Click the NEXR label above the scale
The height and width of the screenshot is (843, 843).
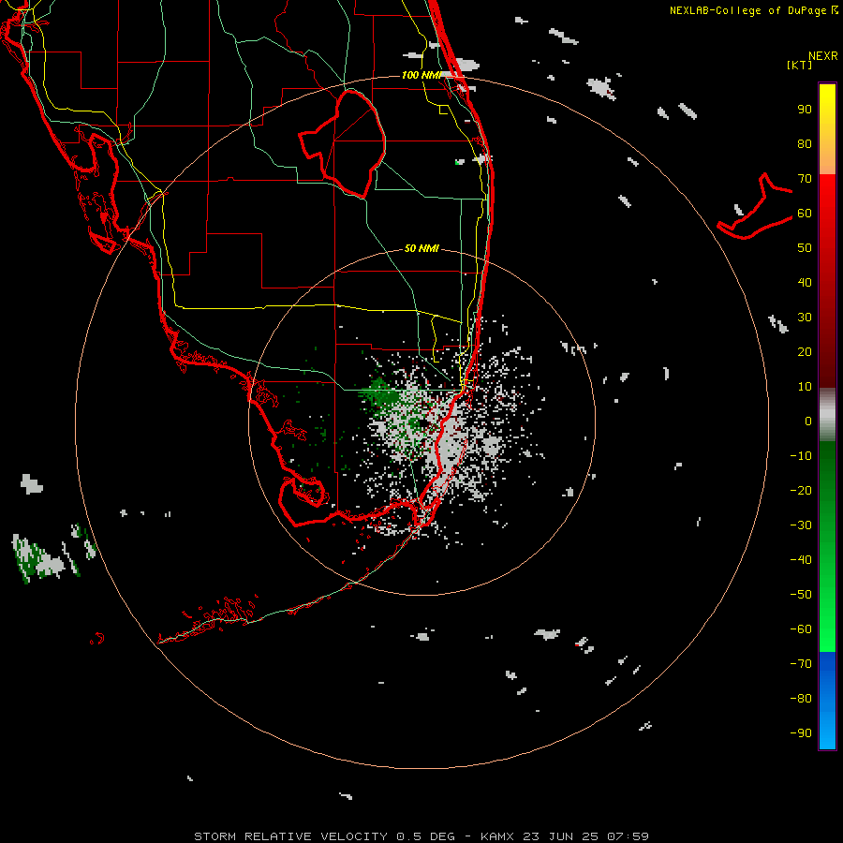[823, 56]
